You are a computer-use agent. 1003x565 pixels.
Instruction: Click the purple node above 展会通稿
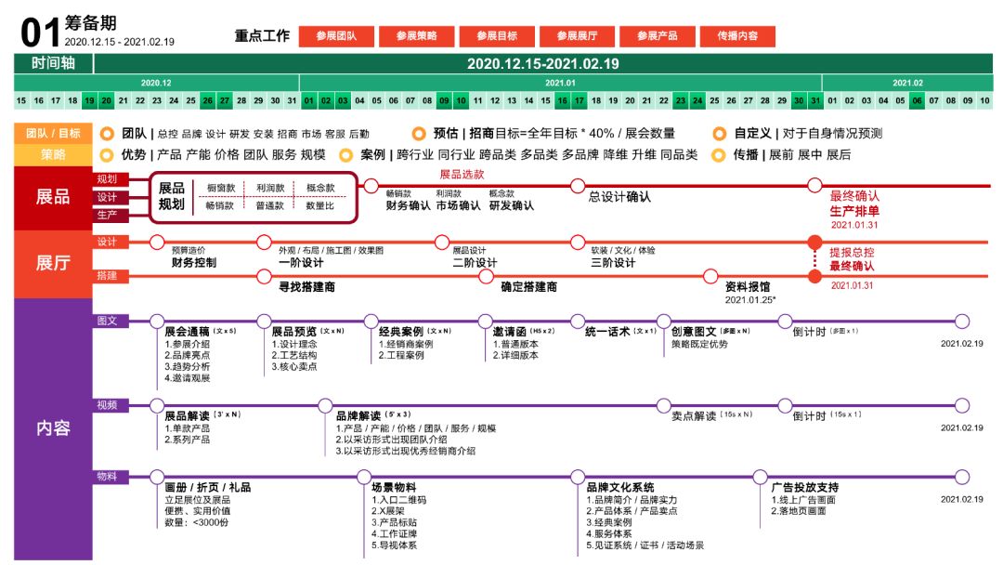(x=157, y=322)
